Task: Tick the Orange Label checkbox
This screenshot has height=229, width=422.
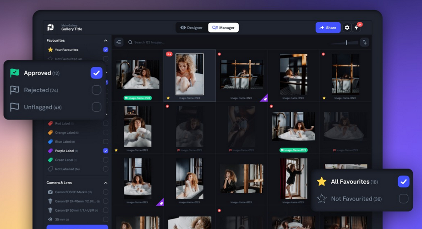Action: (105, 133)
